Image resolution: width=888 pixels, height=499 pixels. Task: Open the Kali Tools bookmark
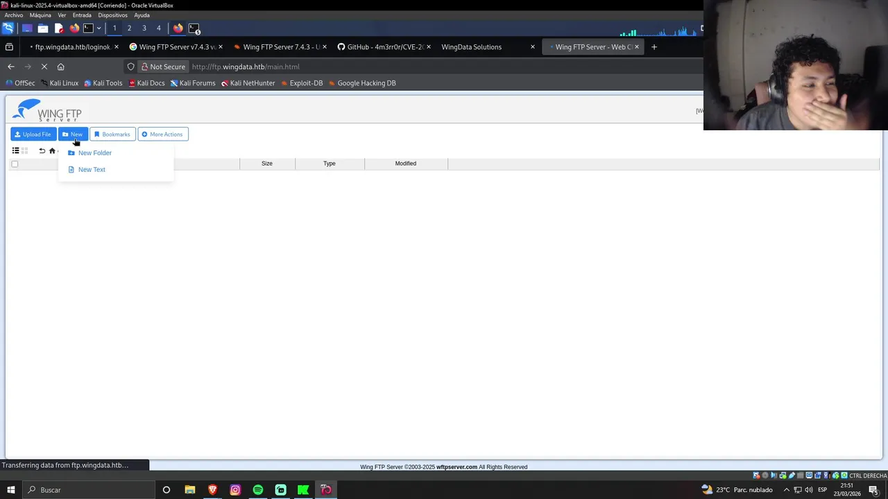point(103,83)
